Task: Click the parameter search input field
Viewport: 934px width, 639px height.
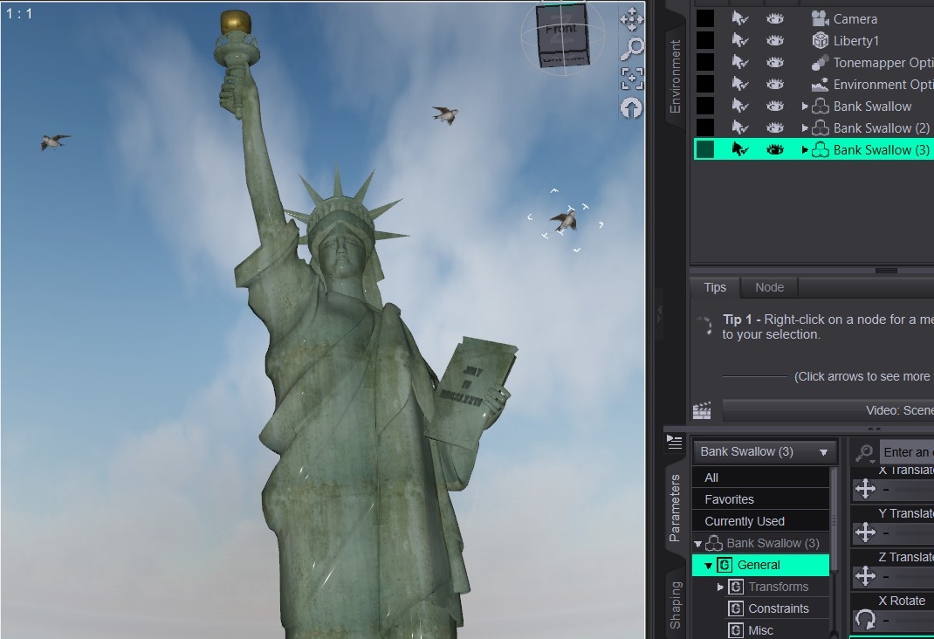Action: click(x=907, y=452)
